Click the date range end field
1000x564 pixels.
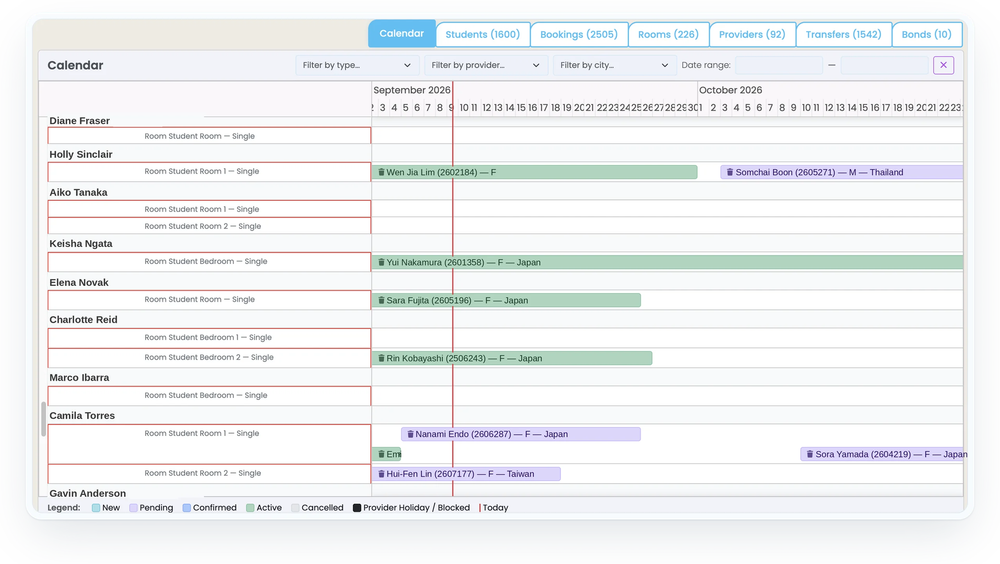[x=884, y=65]
